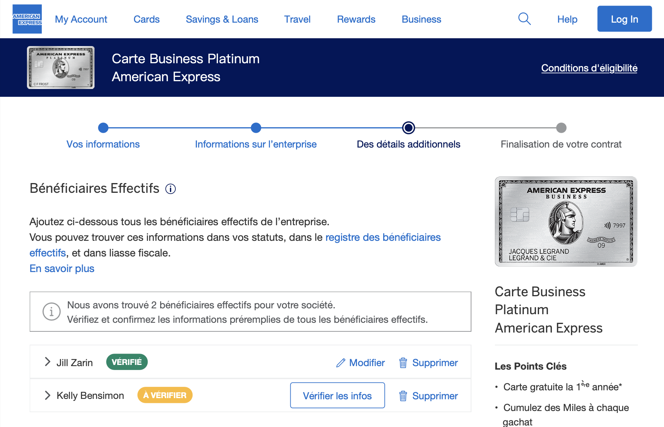
Task: Click the trash icon in Kelly Bensimon row
Action: [x=403, y=396]
